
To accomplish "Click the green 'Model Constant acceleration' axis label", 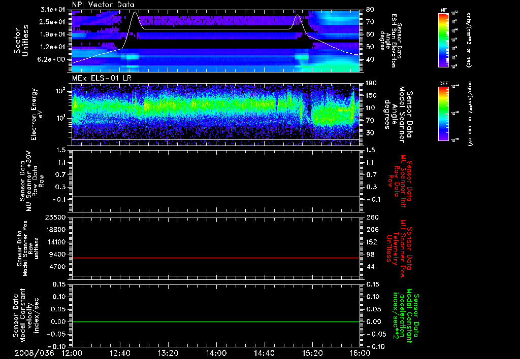I will click(x=405, y=316).
